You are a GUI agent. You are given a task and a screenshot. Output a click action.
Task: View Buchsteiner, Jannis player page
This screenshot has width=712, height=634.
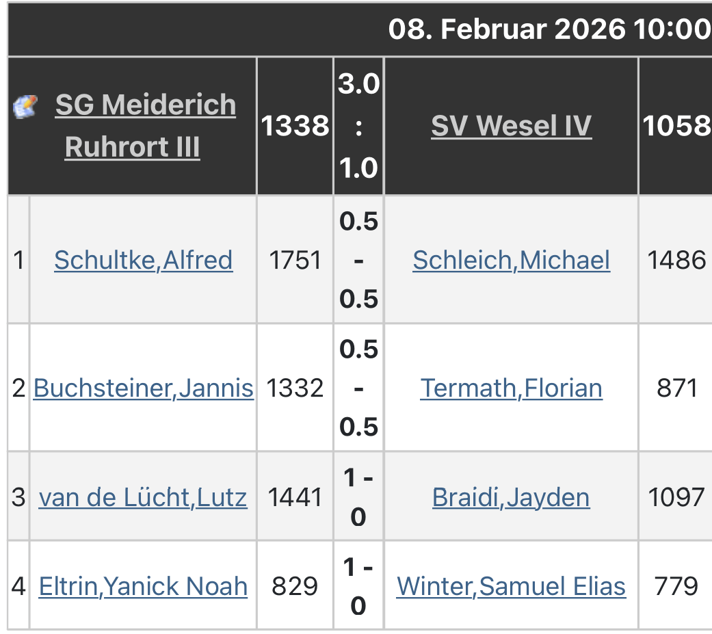[144, 388]
